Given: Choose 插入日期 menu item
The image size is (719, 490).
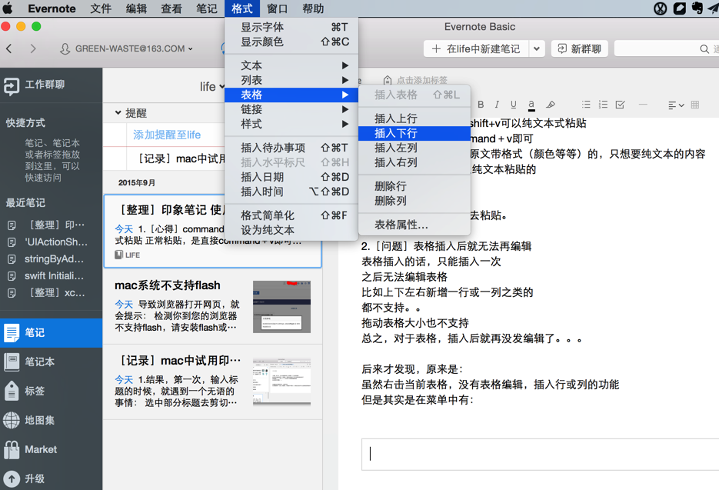Looking at the screenshot, I should point(291,177).
